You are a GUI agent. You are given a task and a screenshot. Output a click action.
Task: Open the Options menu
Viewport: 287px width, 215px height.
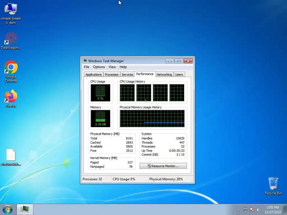coord(99,67)
